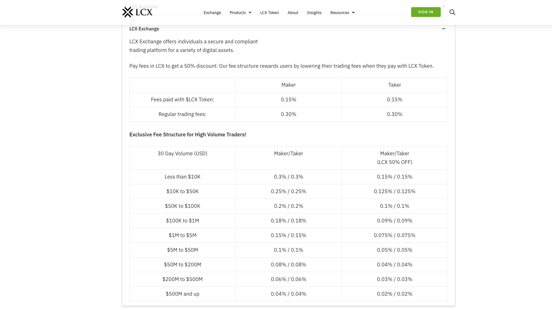Screen dimensions: 552x310
Task: Open the Insights page
Action: 314,13
